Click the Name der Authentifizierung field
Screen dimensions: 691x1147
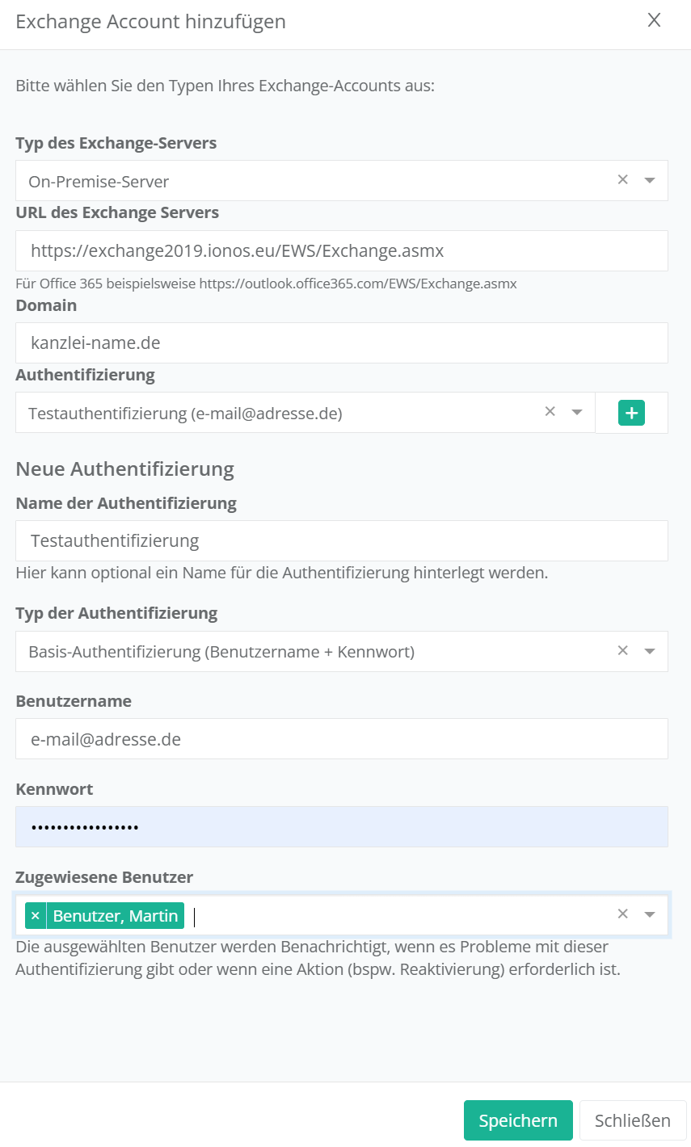click(x=341, y=541)
